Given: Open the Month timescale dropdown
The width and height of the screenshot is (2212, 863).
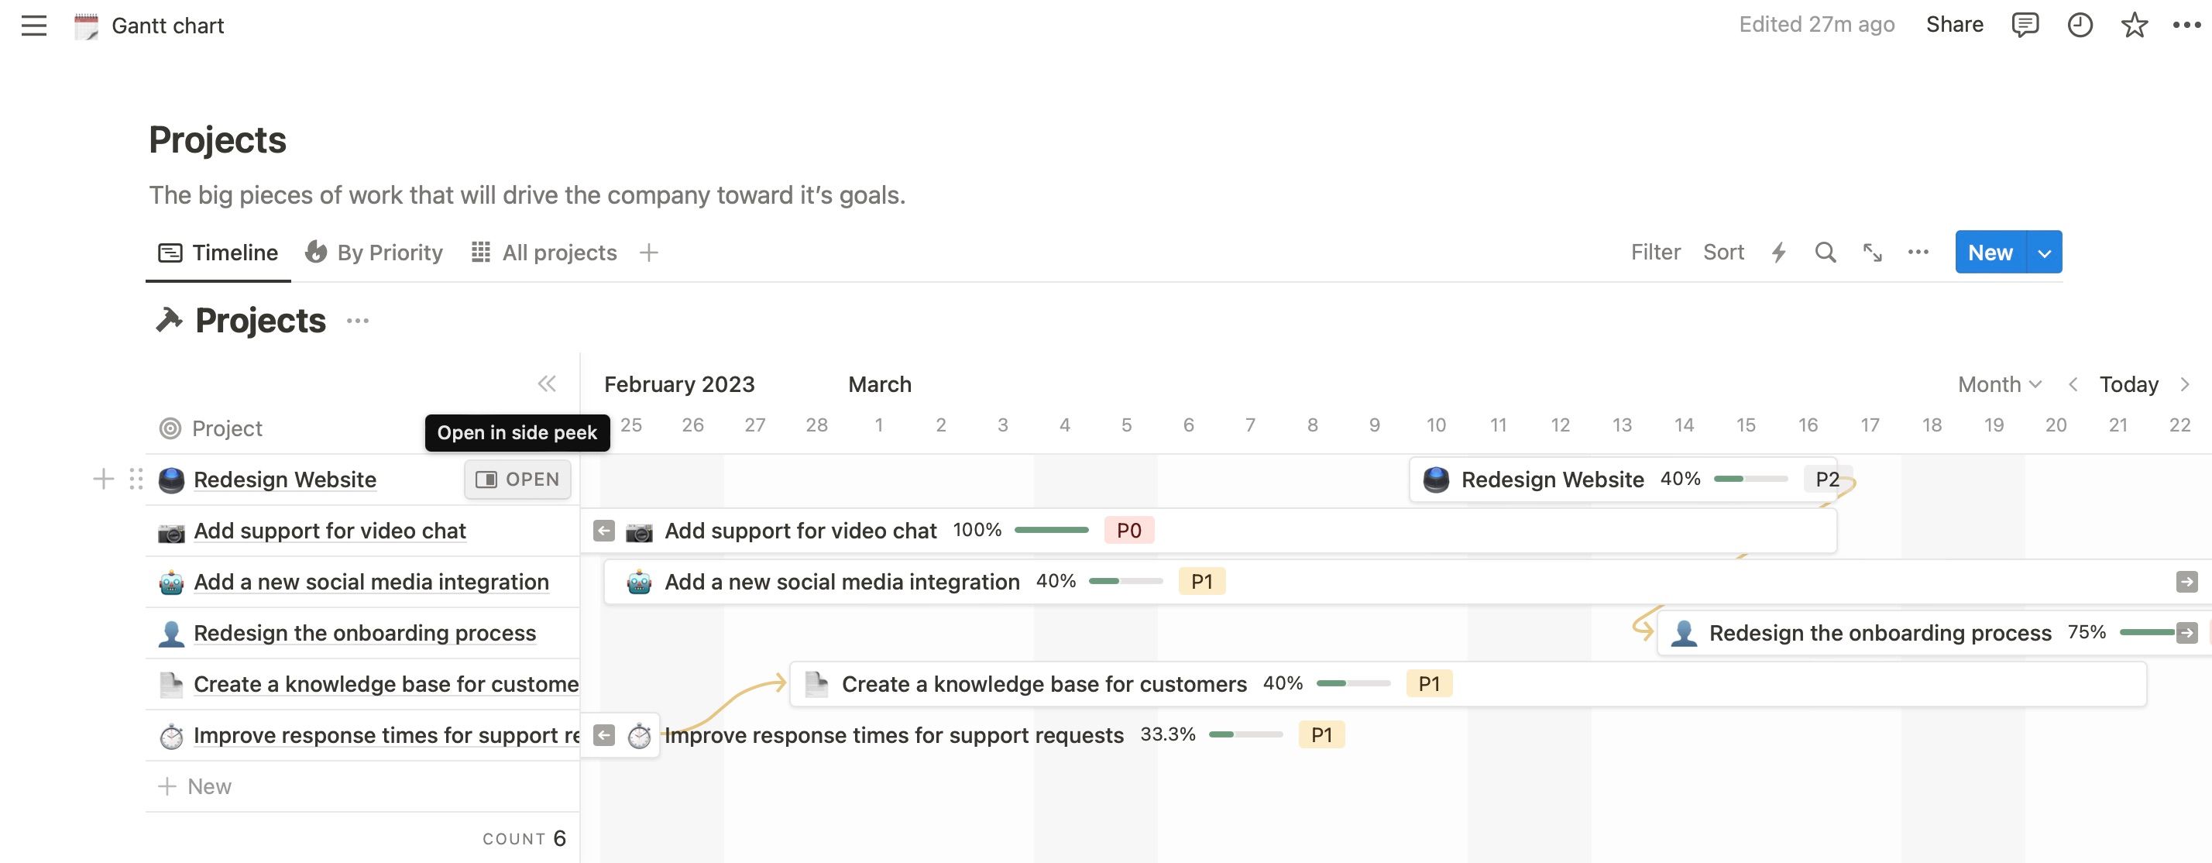Looking at the screenshot, I should click(x=1998, y=383).
